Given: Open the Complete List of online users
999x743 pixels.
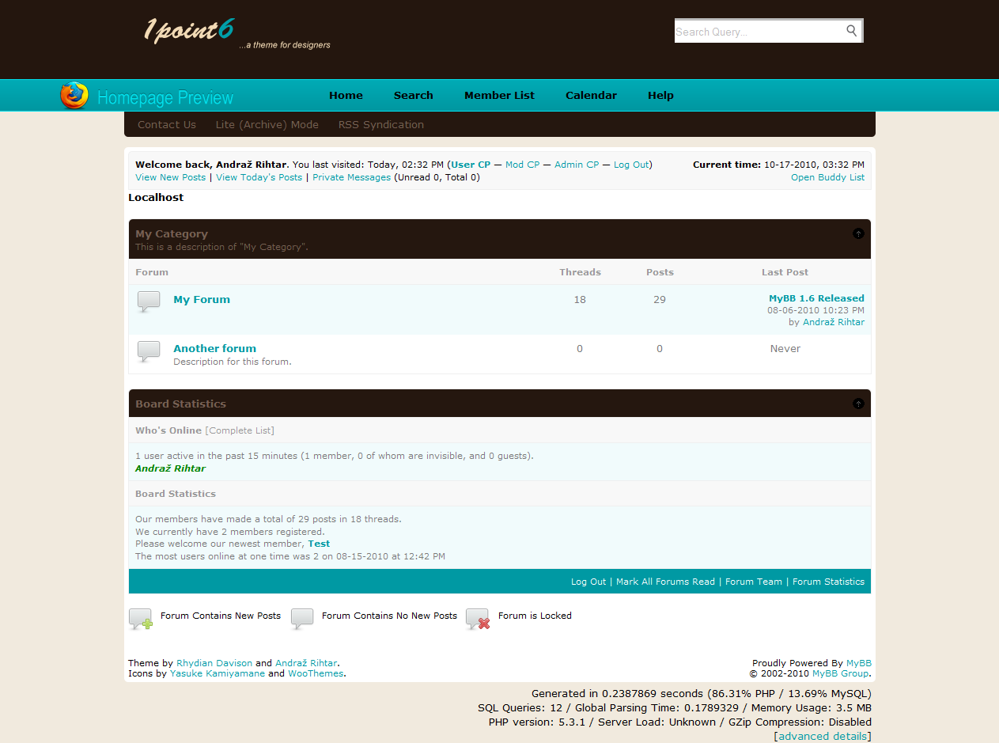Looking at the screenshot, I should click(240, 430).
